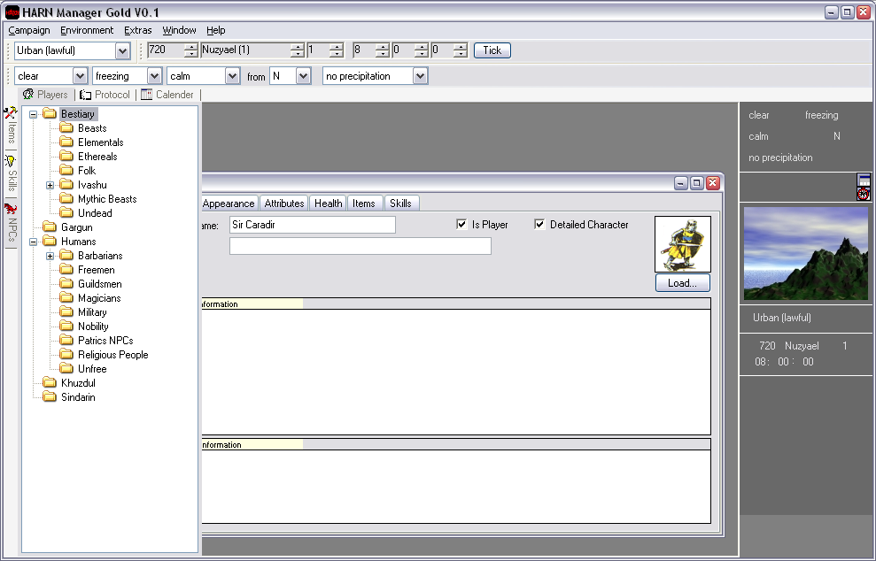The width and height of the screenshot is (876, 561).
Task: Click the calculator icon in the right panel
Action: coord(864,181)
